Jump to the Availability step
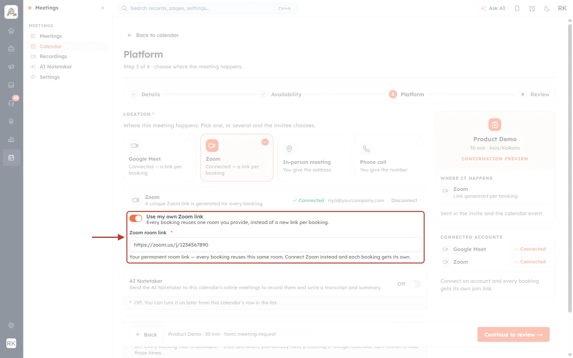This screenshot has width=573, height=358. click(281, 94)
